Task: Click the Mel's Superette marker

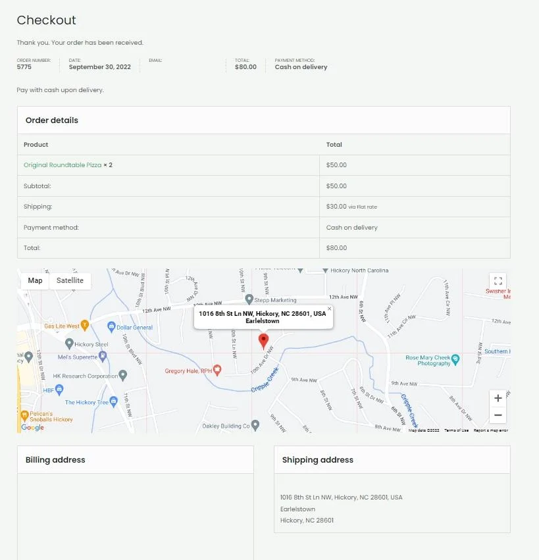Action: pyautogui.click(x=103, y=356)
